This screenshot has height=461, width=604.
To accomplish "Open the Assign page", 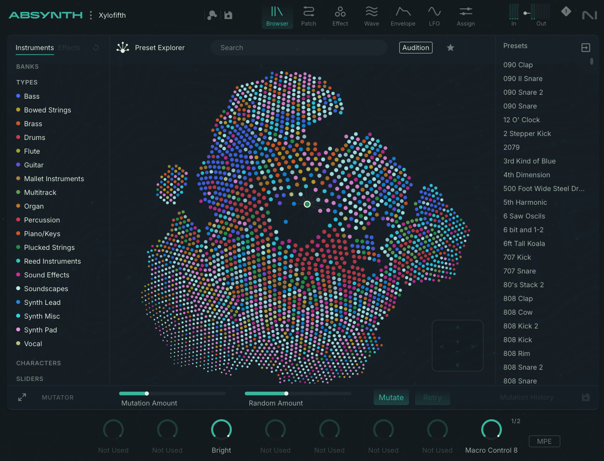I will click(466, 16).
